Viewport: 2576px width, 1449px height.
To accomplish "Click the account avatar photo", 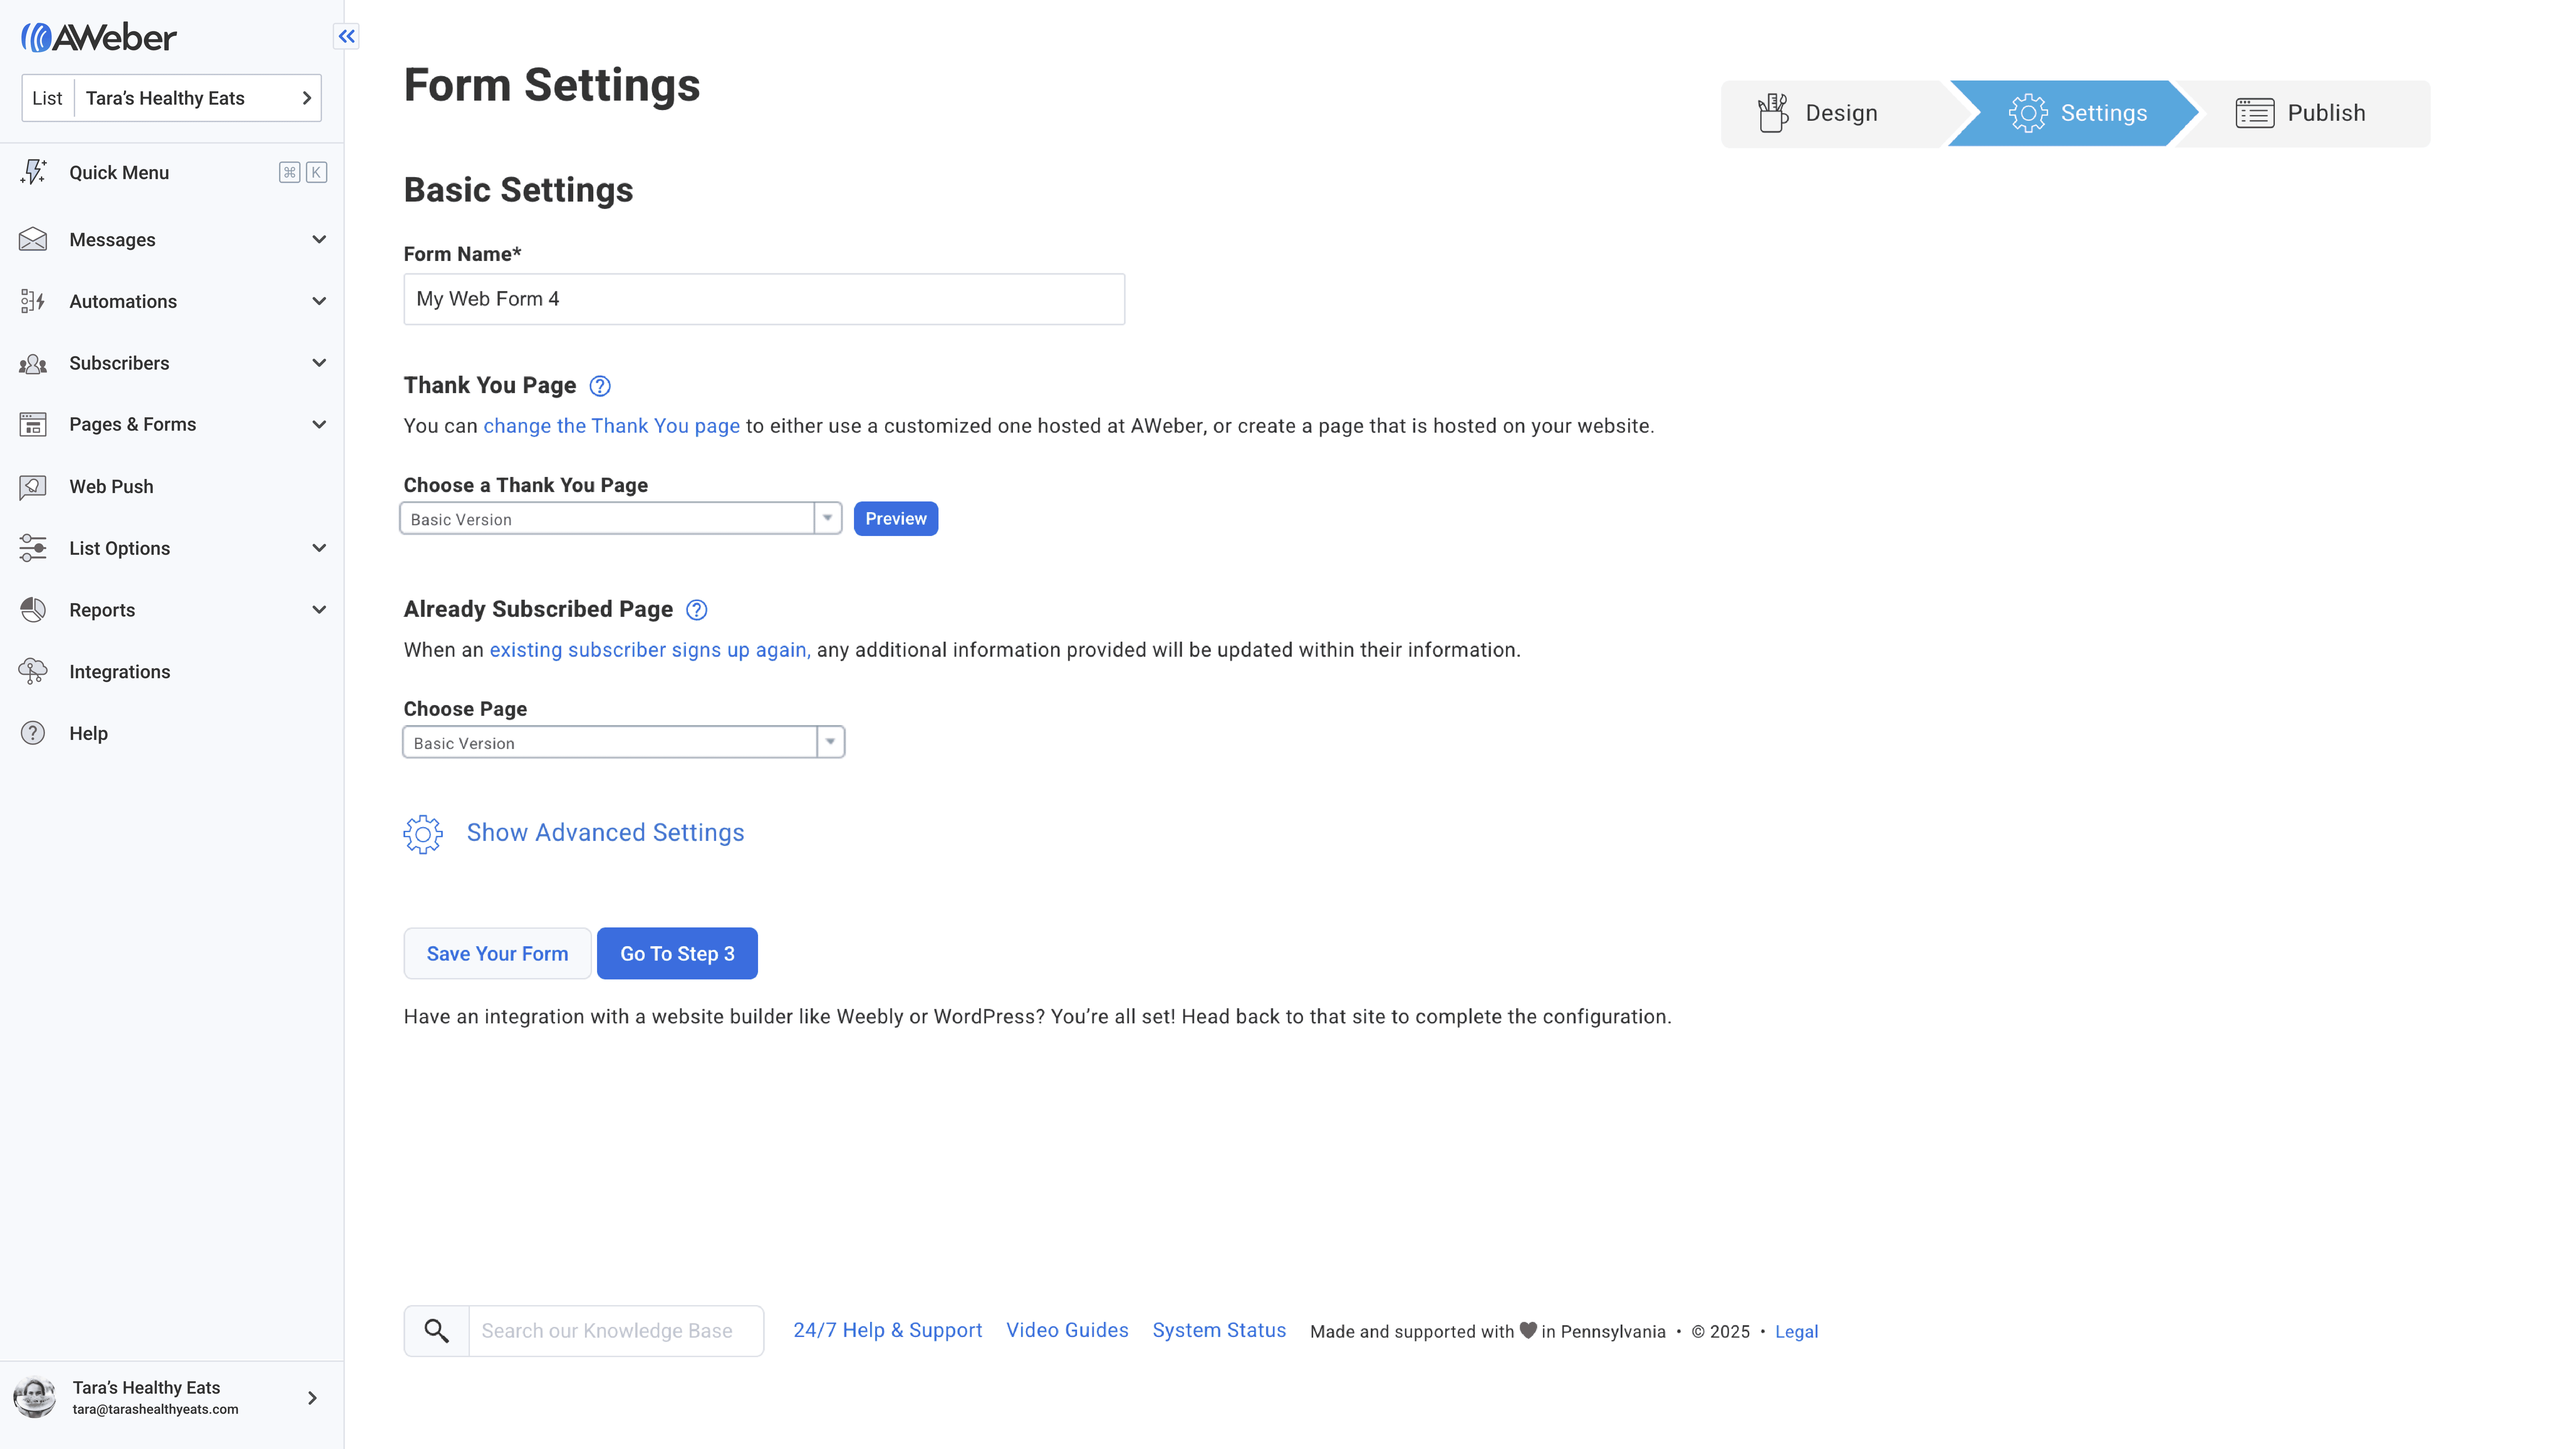I will click(35, 1397).
